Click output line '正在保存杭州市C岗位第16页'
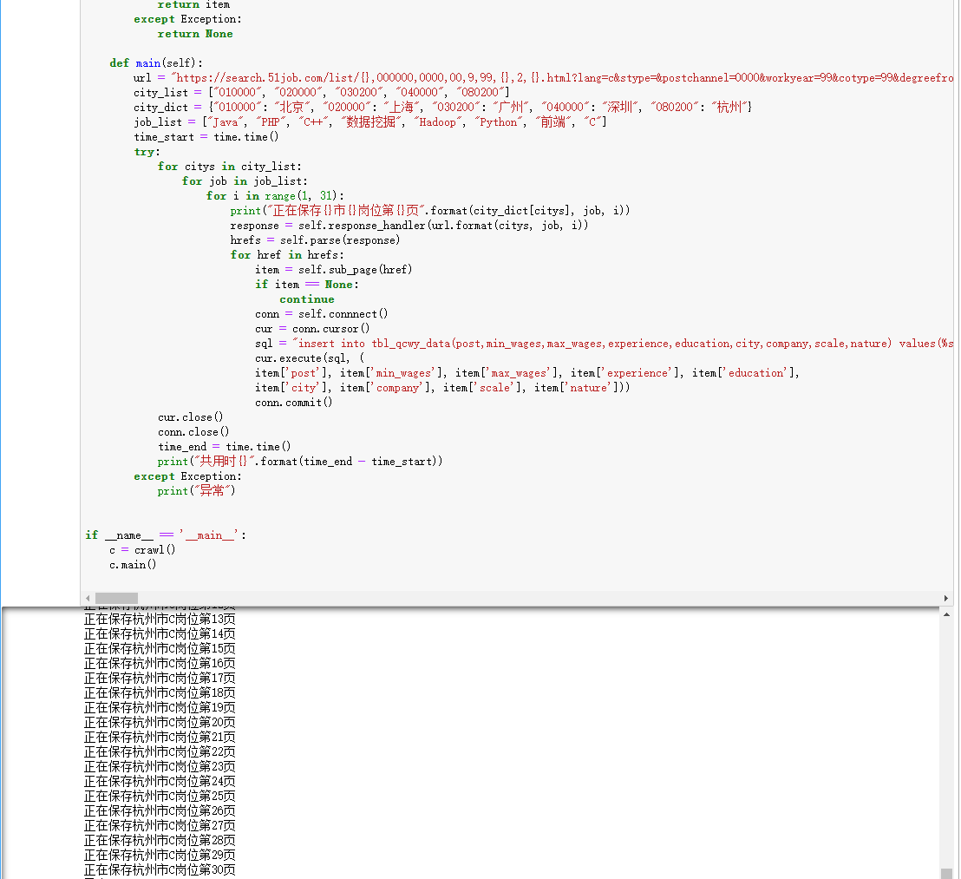This screenshot has height=879, width=961. coord(160,663)
